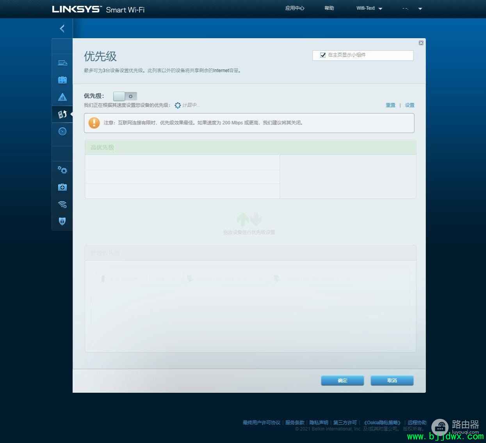Open the Troubleshooting medical kit icon
486x443 pixels.
coord(62,187)
